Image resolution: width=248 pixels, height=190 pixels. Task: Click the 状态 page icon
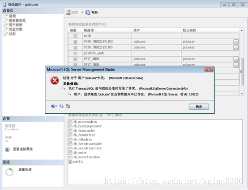5,33
